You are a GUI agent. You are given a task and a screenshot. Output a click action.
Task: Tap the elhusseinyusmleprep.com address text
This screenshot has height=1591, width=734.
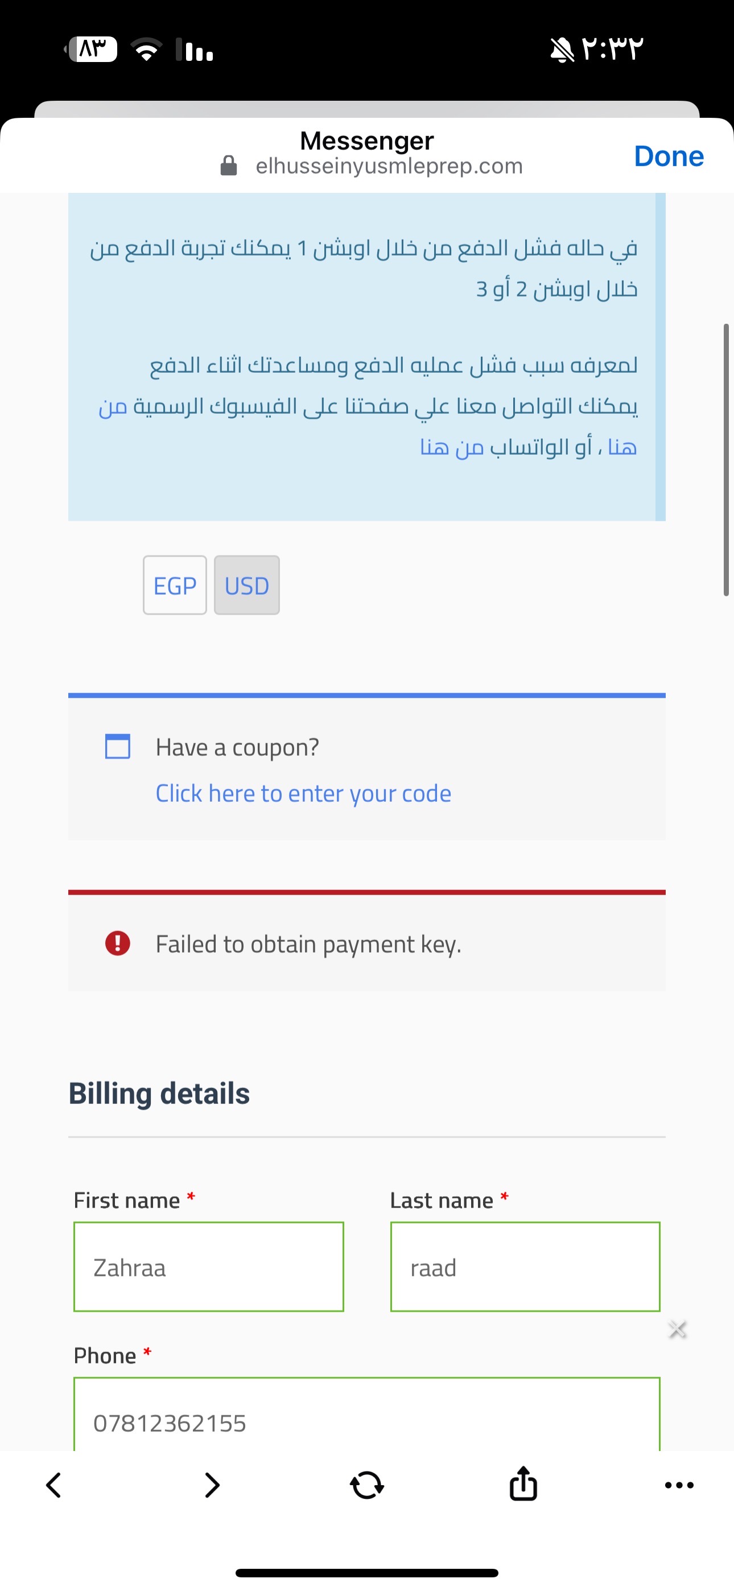[389, 166]
